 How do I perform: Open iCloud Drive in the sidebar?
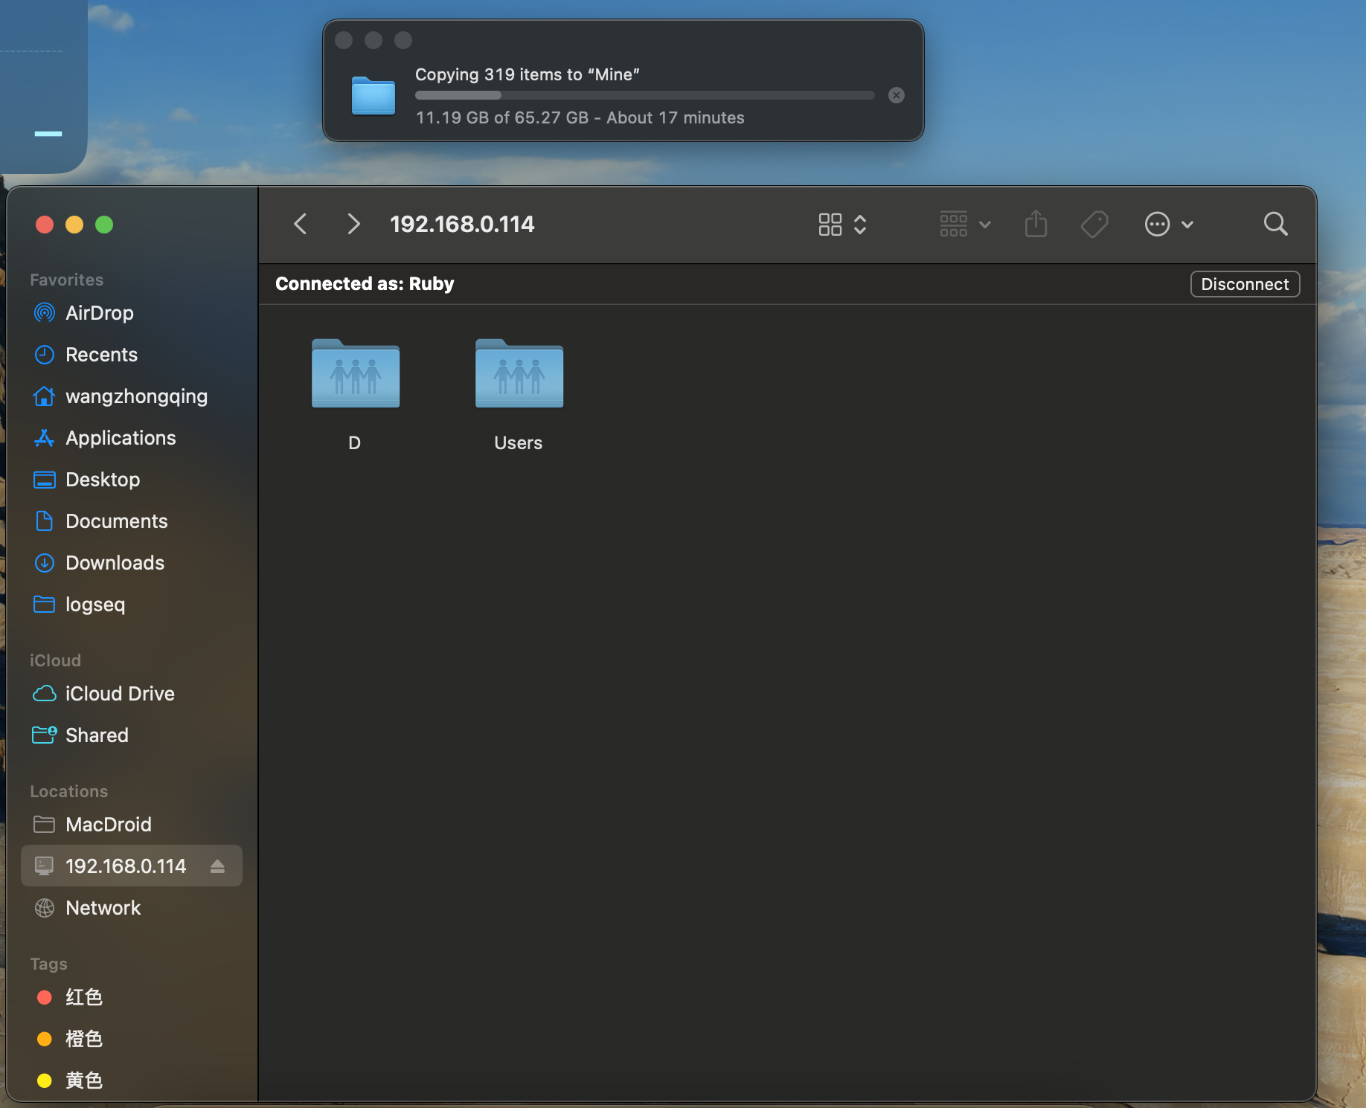click(132, 694)
